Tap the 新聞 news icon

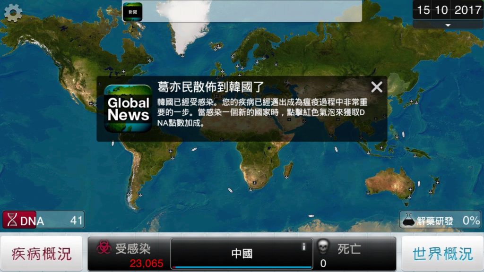pos(132,12)
